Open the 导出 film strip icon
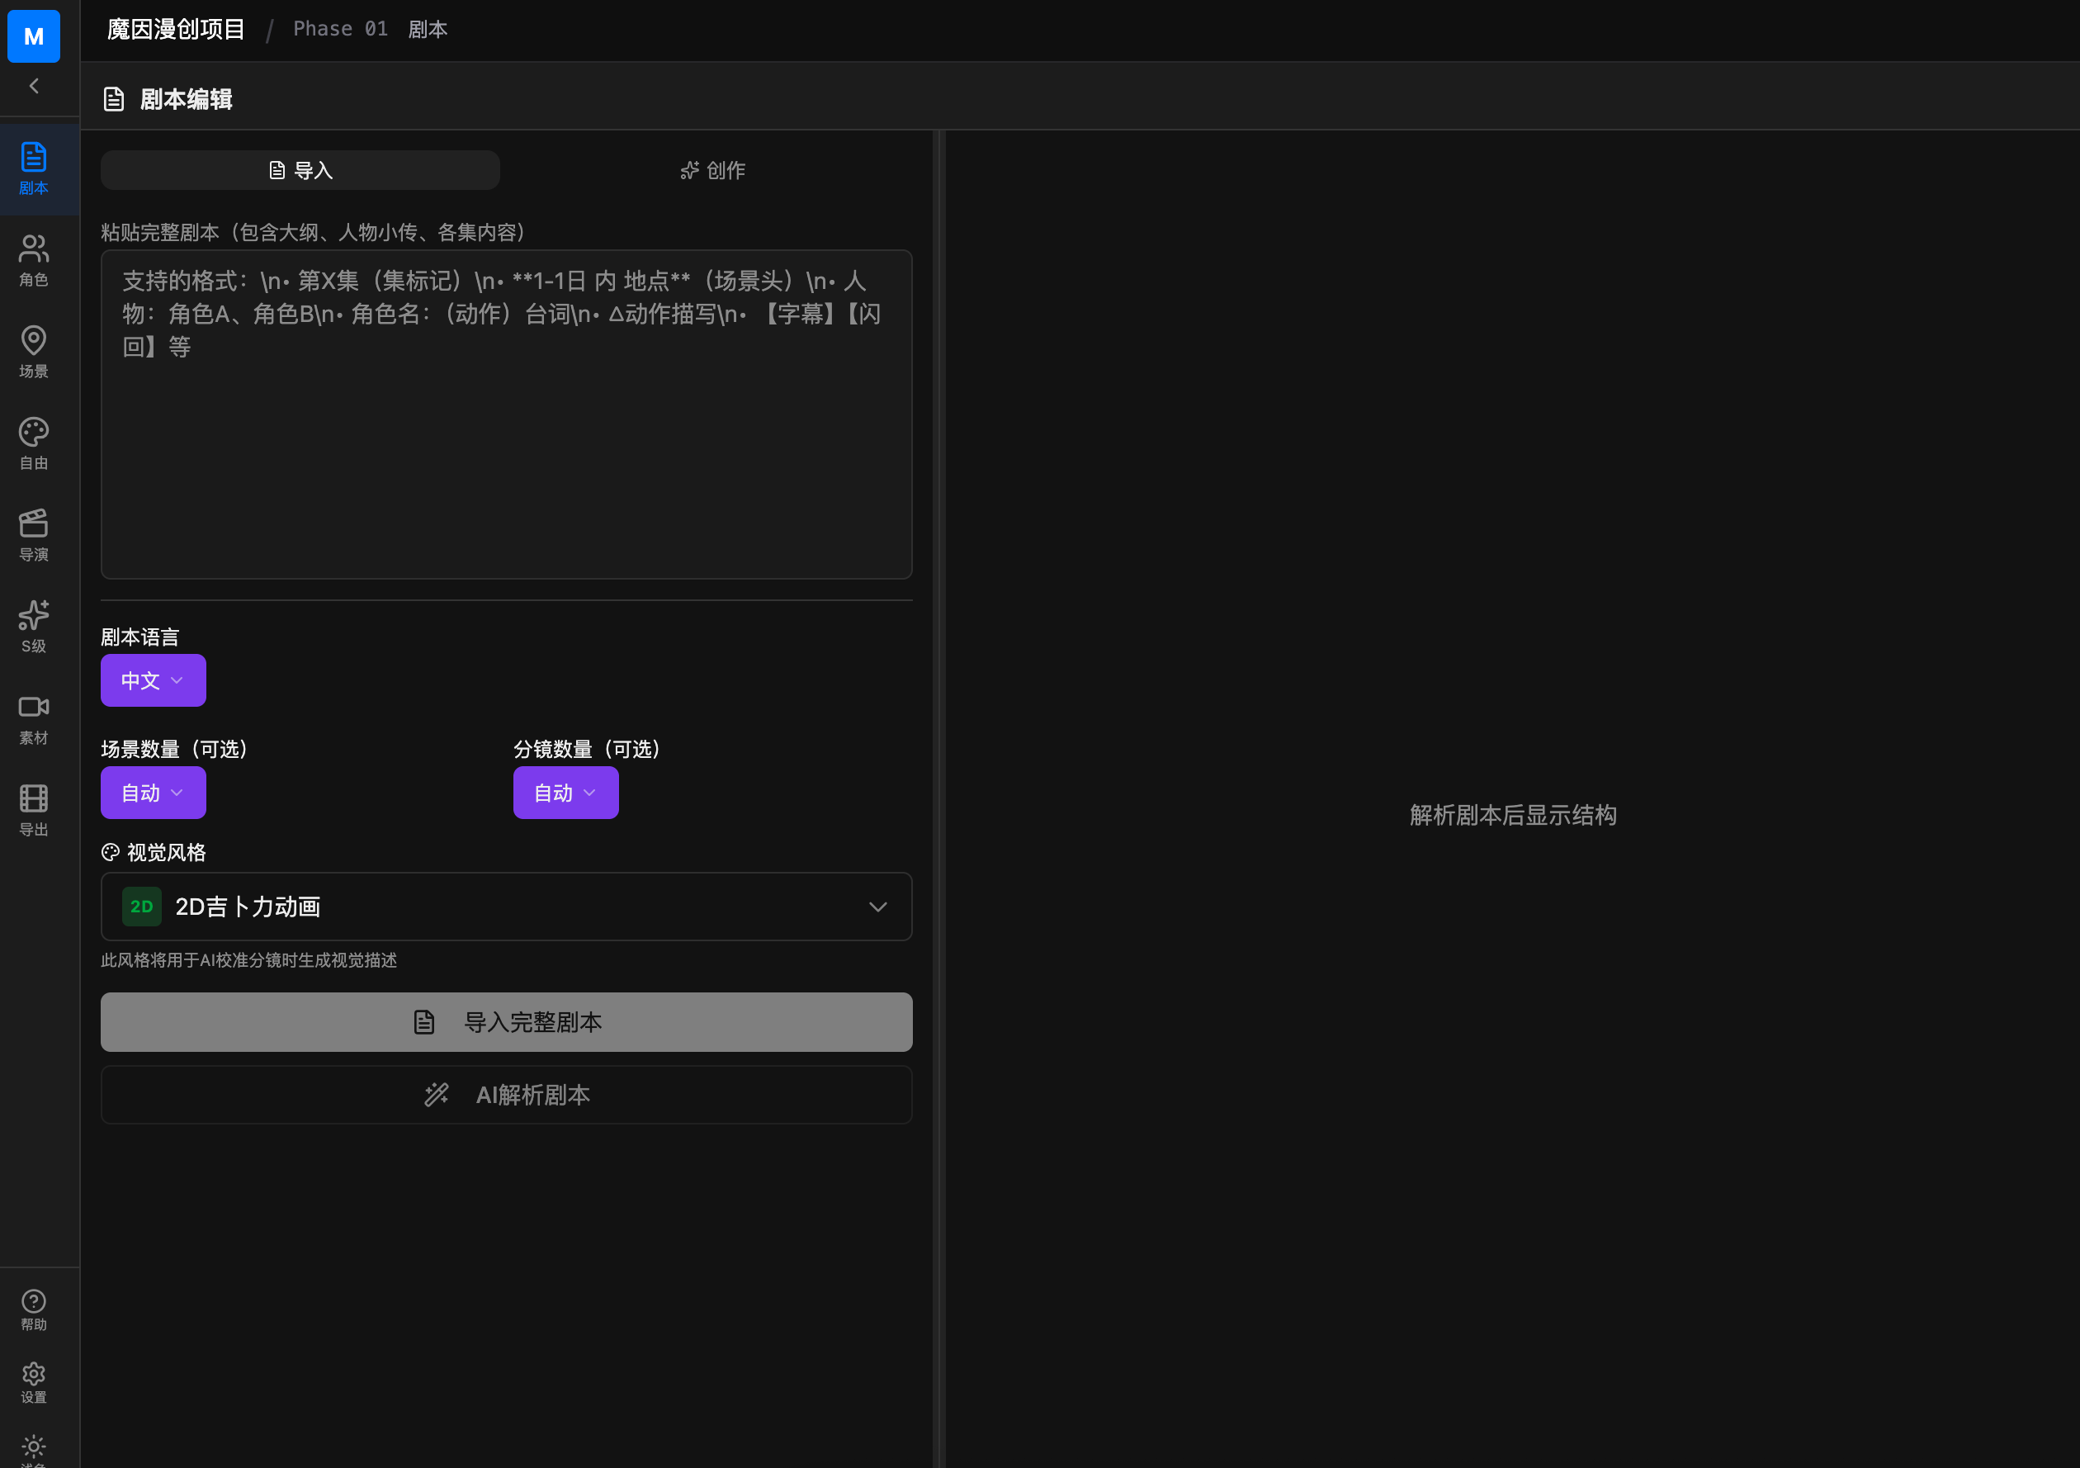Screen dimensions: 2080x1468 [x=34, y=810]
